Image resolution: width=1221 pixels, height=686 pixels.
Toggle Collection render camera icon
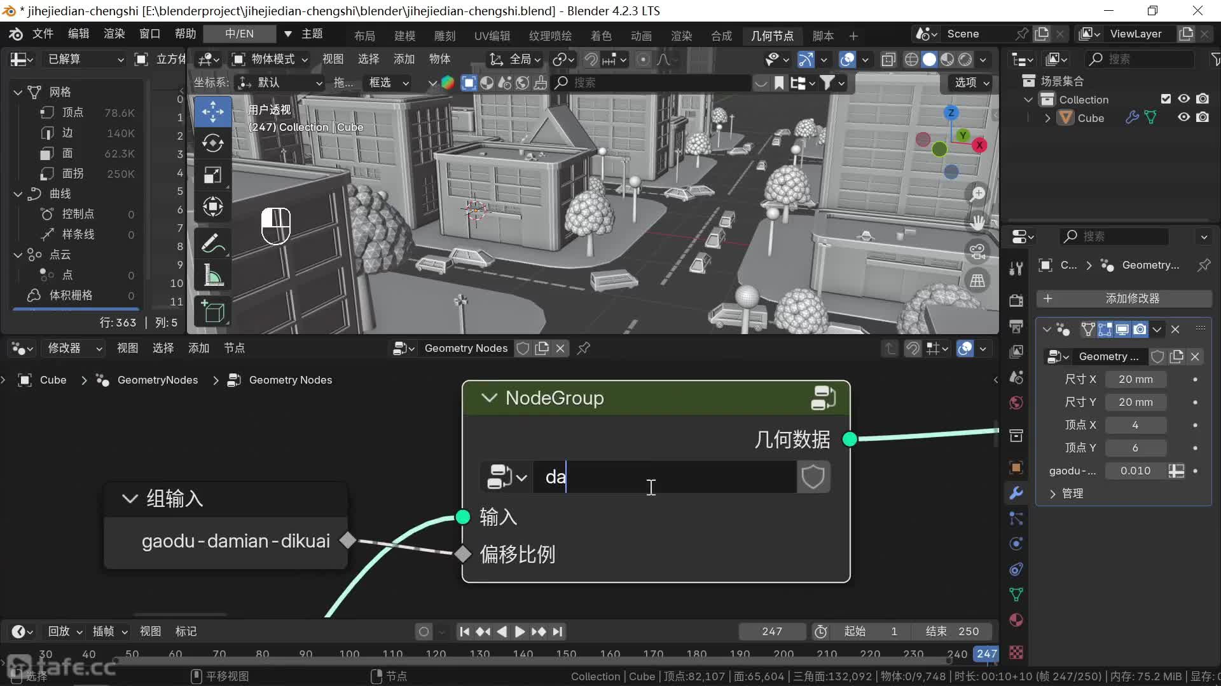(1203, 99)
